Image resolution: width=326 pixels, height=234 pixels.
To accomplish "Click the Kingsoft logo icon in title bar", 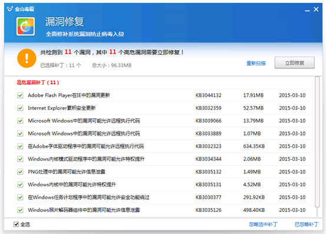I will click(x=10, y=9).
